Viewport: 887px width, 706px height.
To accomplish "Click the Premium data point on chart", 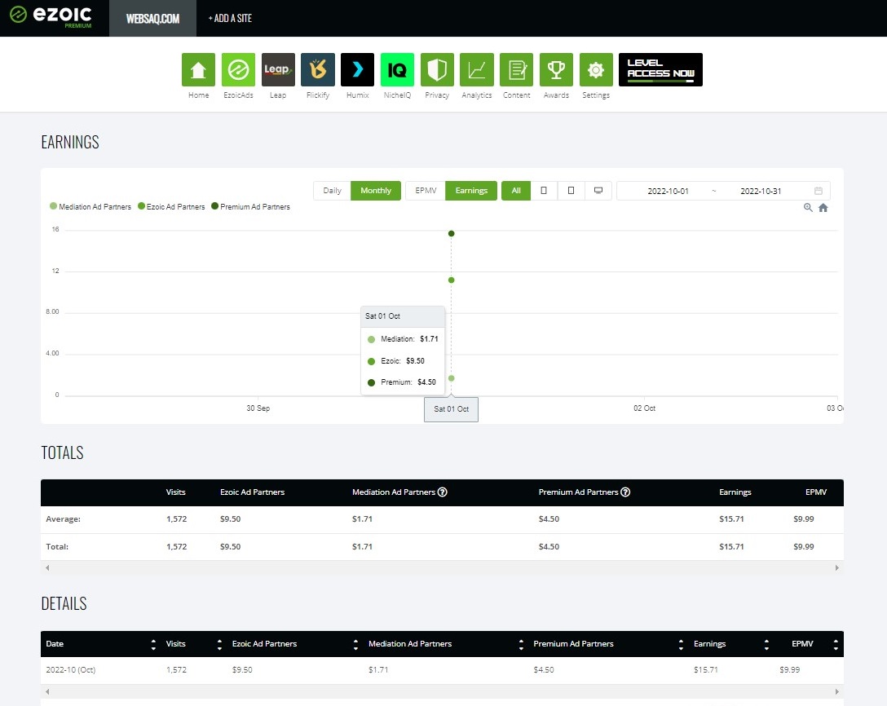I will 451,234.
